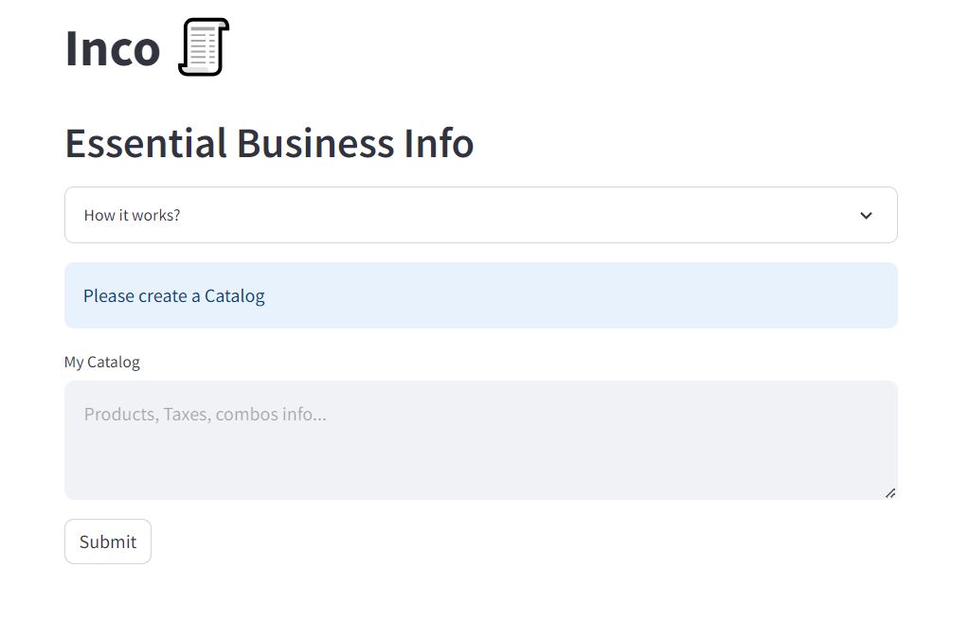The width and height of the screenshot is (969, 621).
Task: Click the How it works? label text
Action: [132, 215]
